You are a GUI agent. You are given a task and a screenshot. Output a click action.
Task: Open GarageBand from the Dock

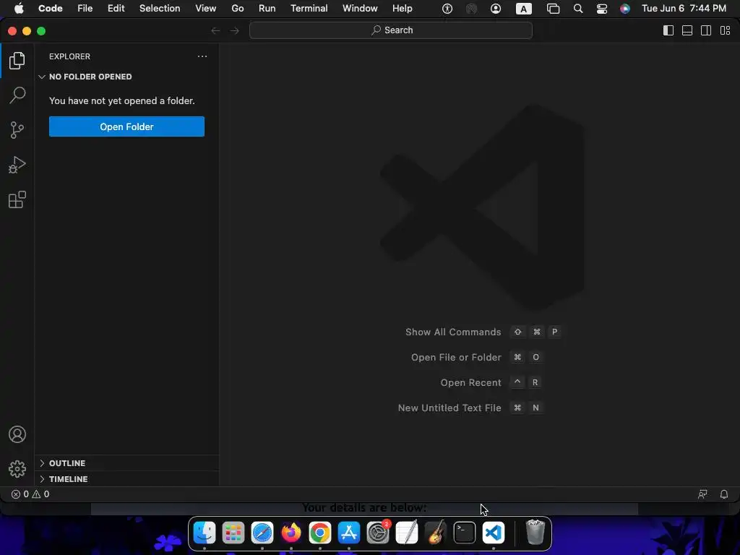tap(436, 533)
